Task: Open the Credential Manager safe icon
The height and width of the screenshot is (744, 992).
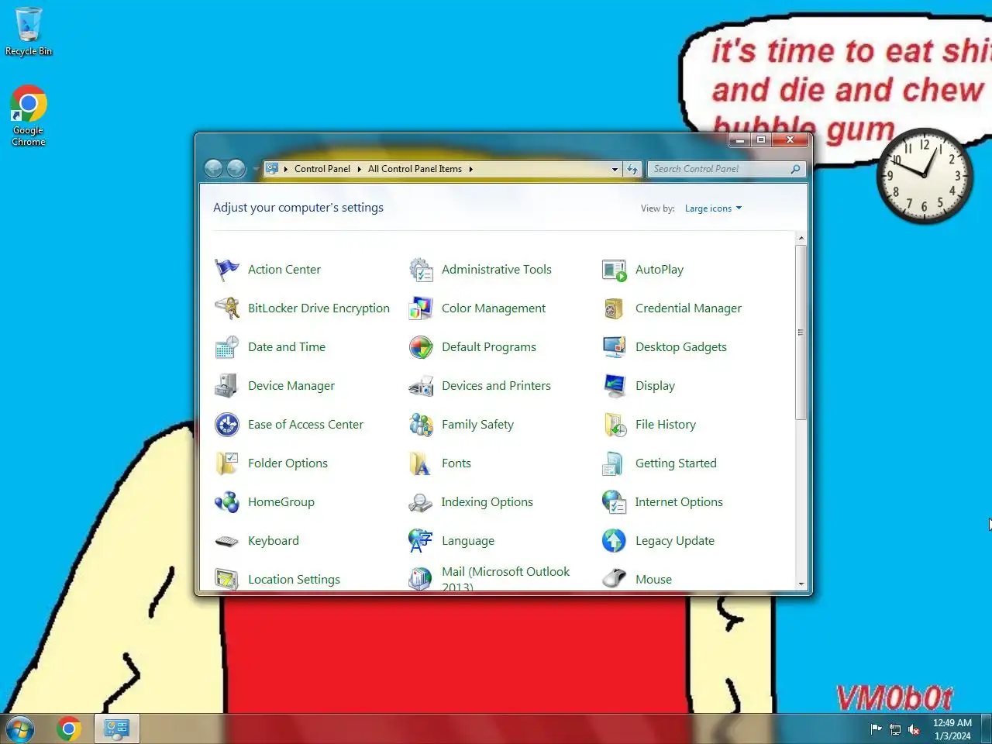Action: [614, 308]
